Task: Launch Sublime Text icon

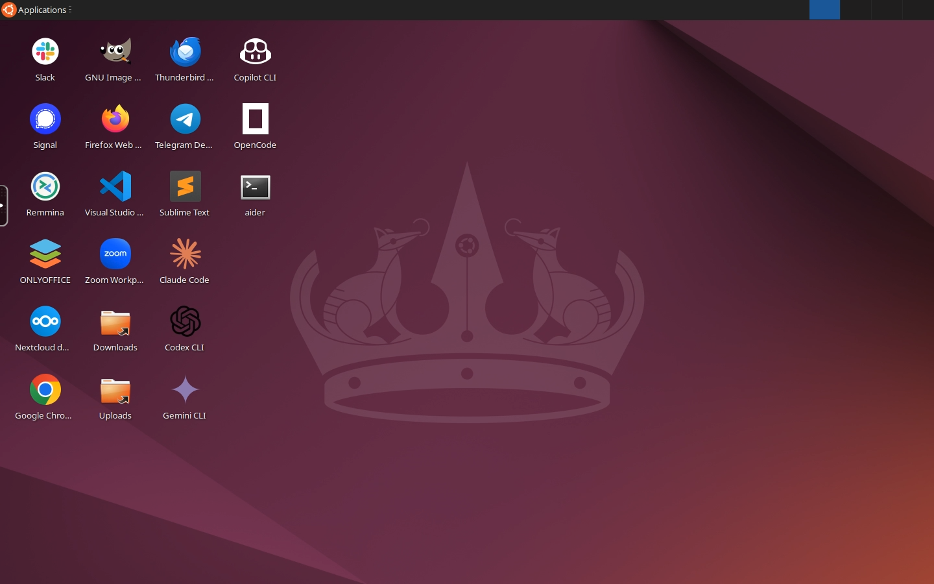Action: [186, 187]
